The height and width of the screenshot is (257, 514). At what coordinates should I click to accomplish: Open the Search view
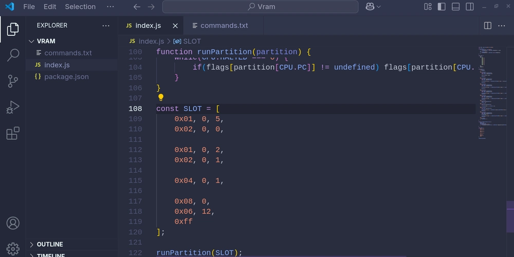pyautogui.click(x=13, y=55)
